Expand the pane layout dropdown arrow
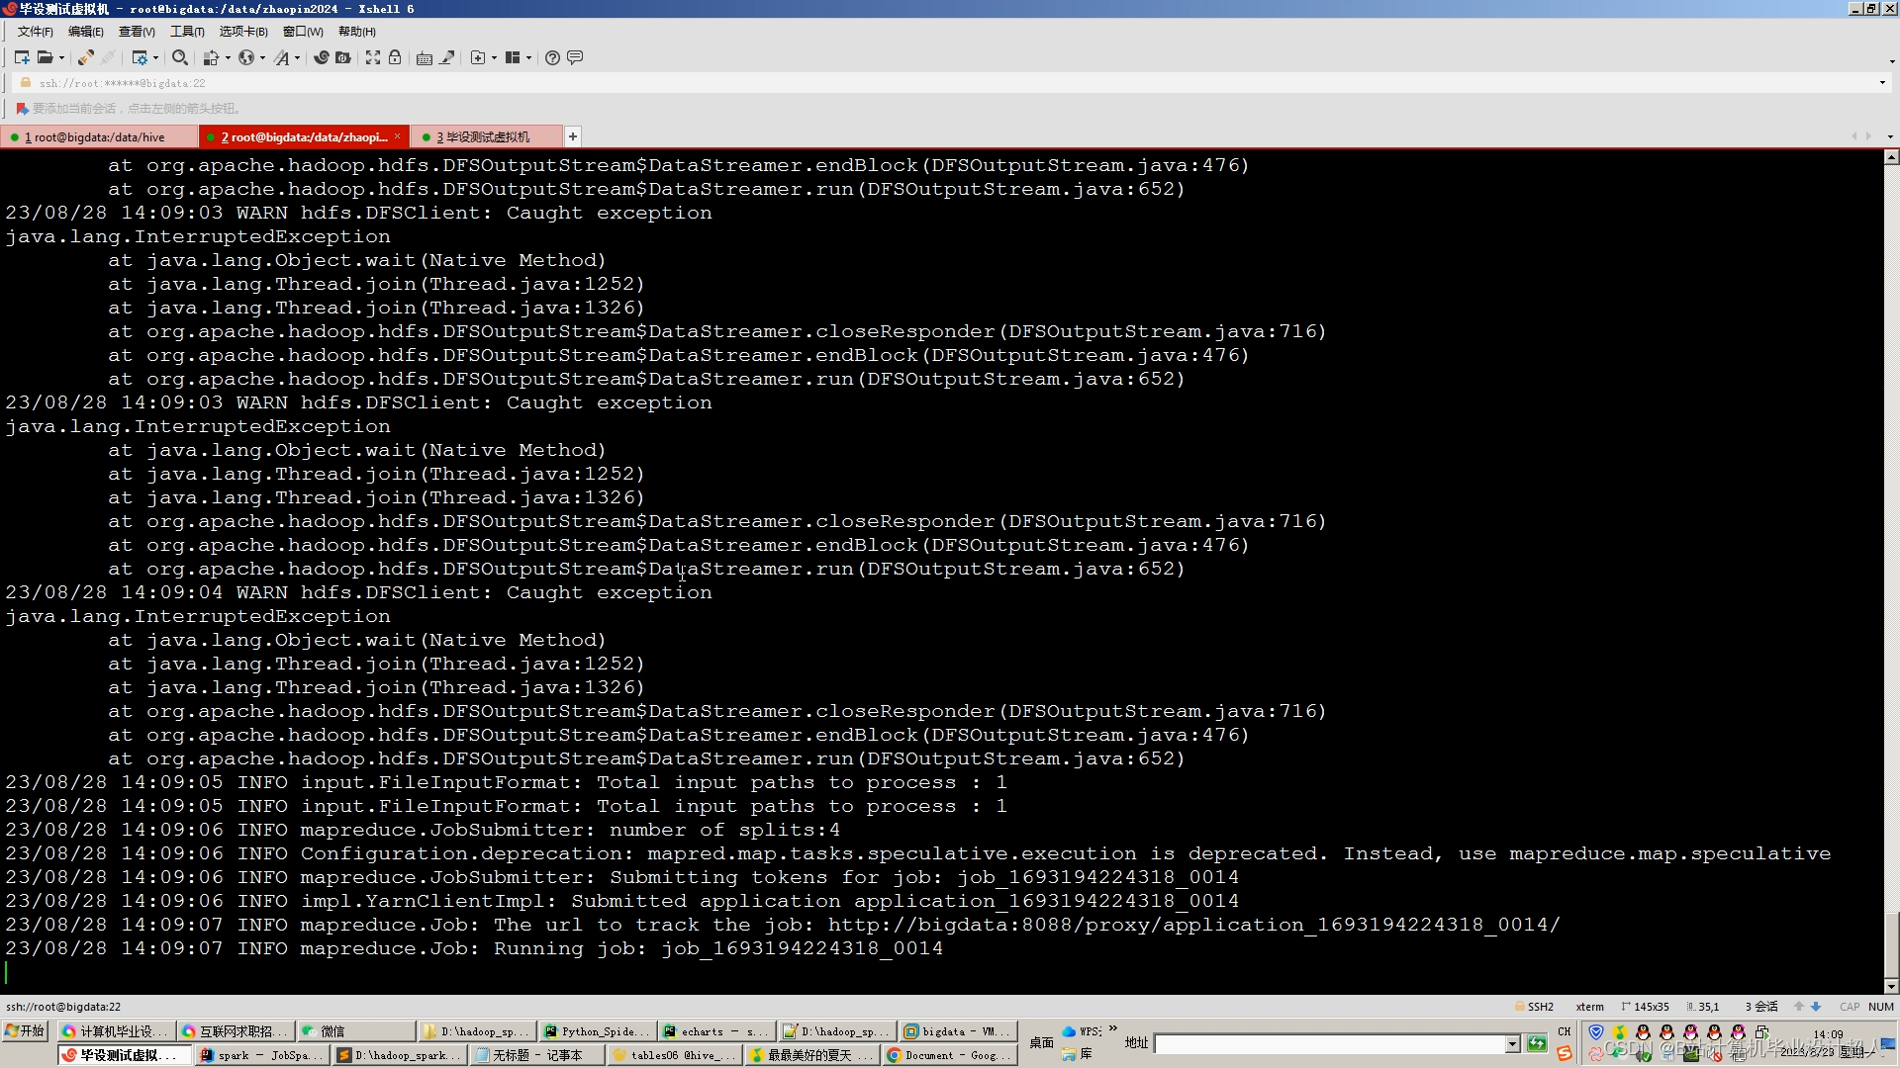Image resolution: width=1900 pixels, height=1068 pixels. (x=529, y=58)
